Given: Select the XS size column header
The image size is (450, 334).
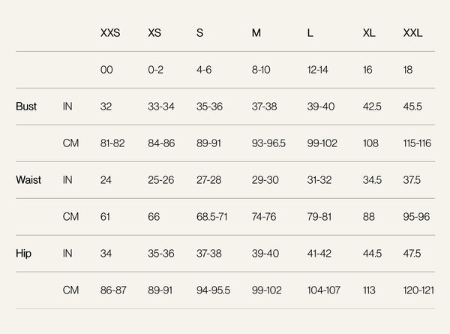Looking at the screenshot, I should tap(154, 33).
